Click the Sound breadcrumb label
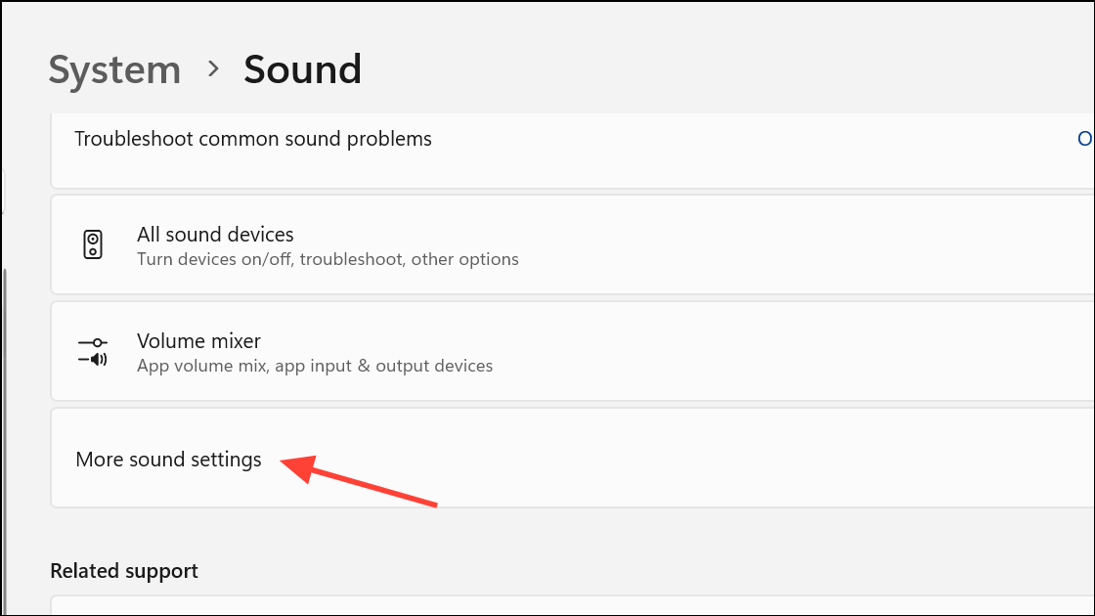Image resolution: width=1095 pixels, height=616 pixels. tap(302, 68)
